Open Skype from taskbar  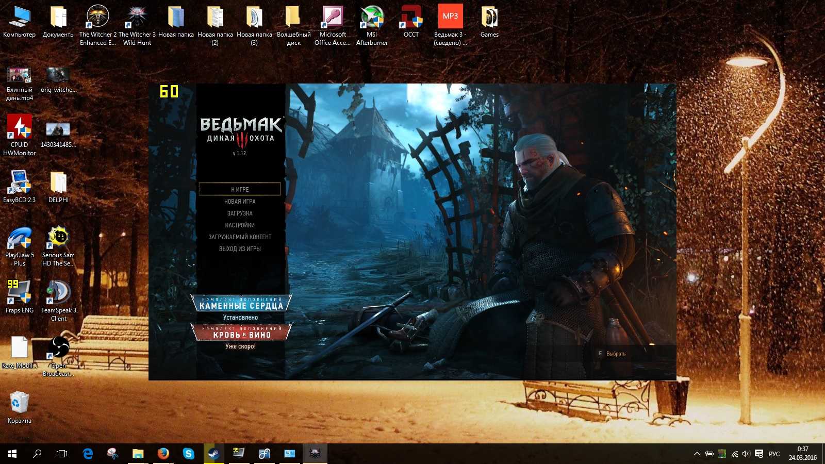[188, 454]
